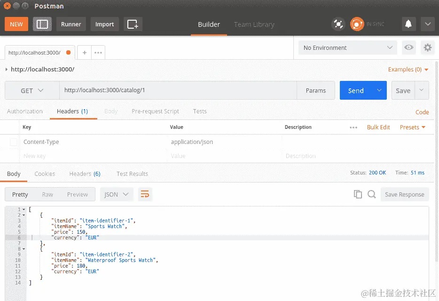Open the GET method dropdown
Image resolution: width=439 pixels, height=301 pixels.
(x=32, y=90)
